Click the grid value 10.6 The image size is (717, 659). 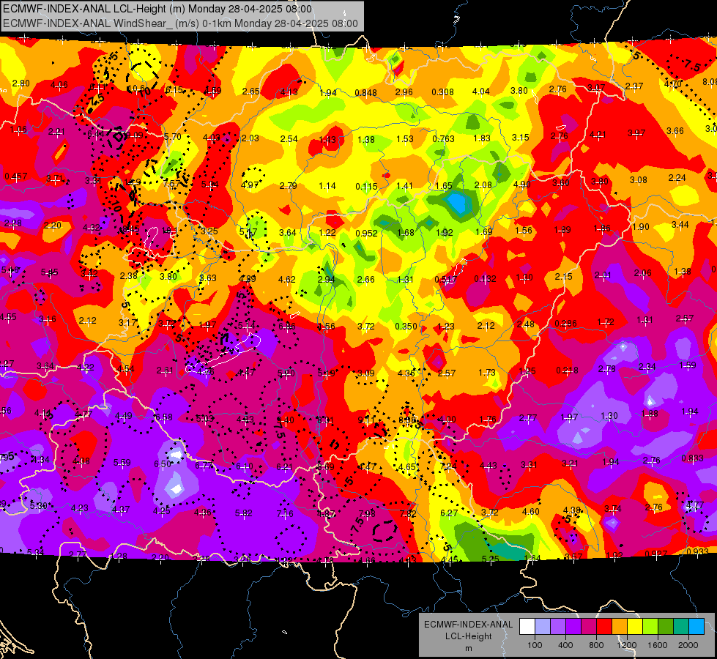137,89
